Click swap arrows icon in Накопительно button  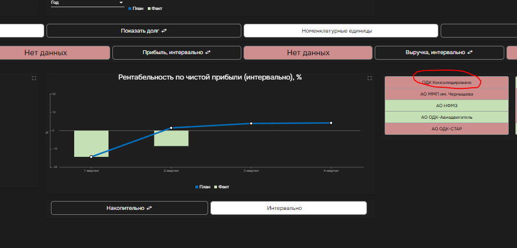(148, 208)
